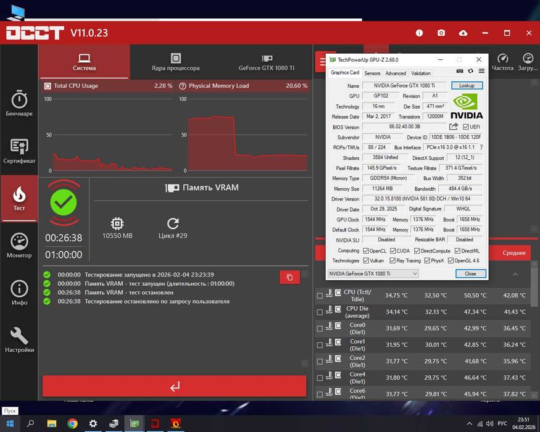Toggle the OpenCL checkbox
This screenshot has width=540, height=432.
pyautogui.click(x=366, y=251)
